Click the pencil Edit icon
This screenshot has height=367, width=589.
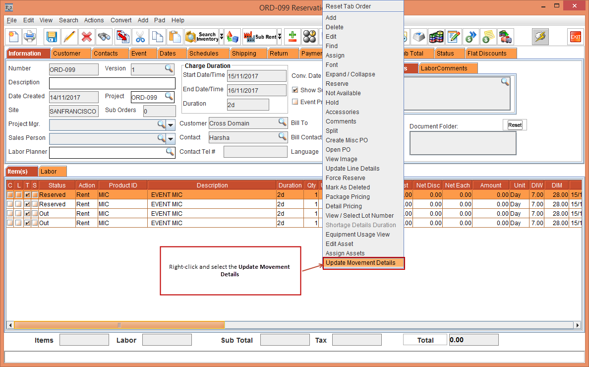69,37
